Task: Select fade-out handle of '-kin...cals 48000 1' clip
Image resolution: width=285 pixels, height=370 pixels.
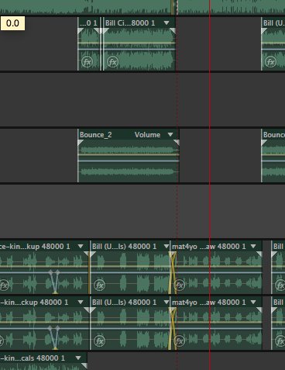Action: pos(84,365)
